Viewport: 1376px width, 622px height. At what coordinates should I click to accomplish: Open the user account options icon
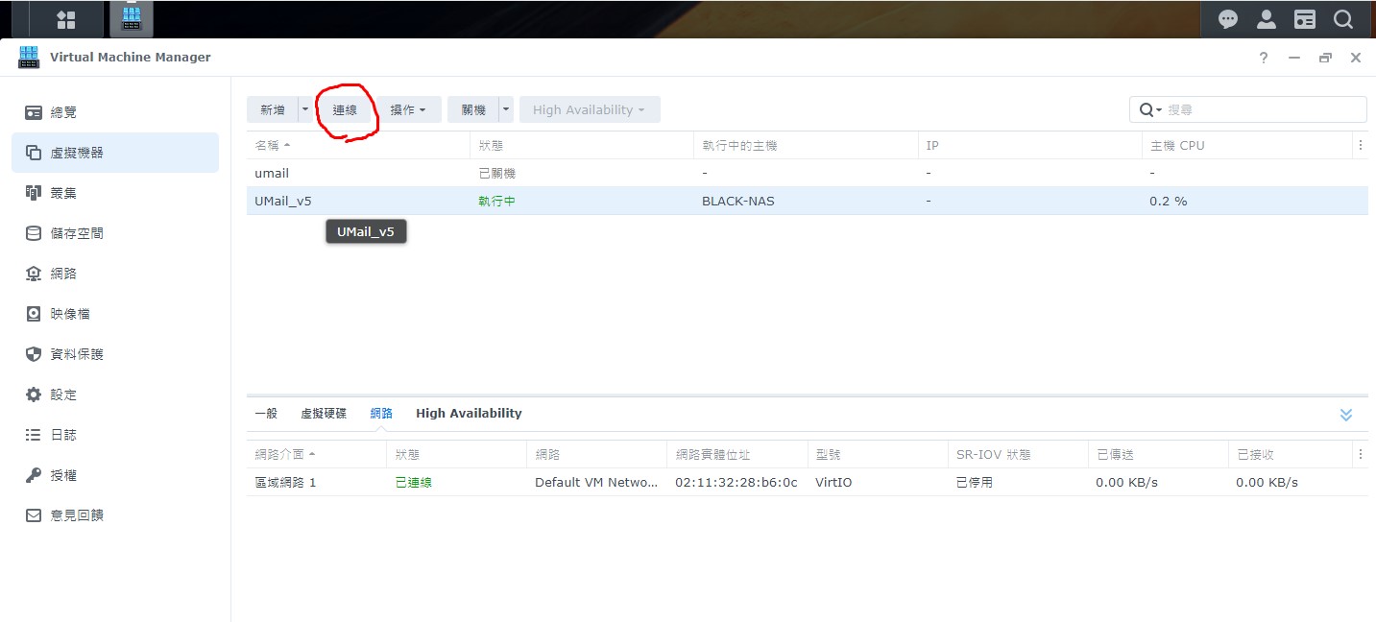(x=1266, y=19)
